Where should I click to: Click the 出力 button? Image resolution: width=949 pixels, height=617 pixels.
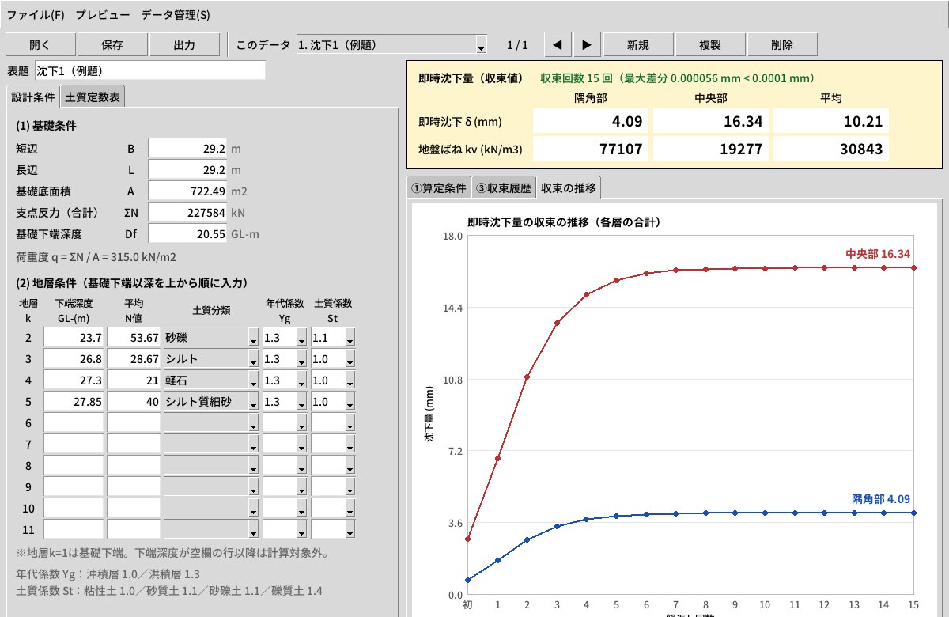(x=184, y=45)
